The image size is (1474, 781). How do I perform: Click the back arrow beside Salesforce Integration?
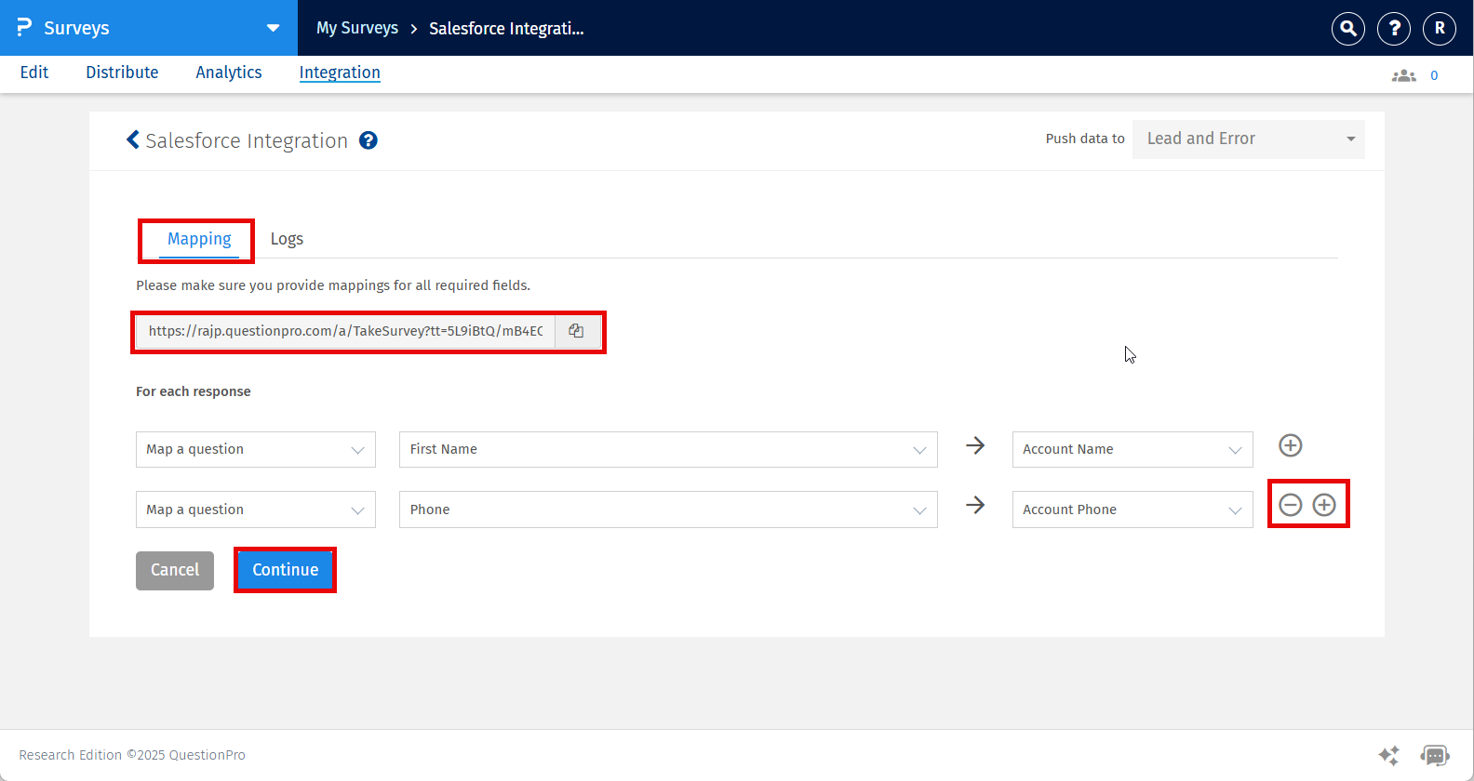pyautogui.click(x=133, y=139)
